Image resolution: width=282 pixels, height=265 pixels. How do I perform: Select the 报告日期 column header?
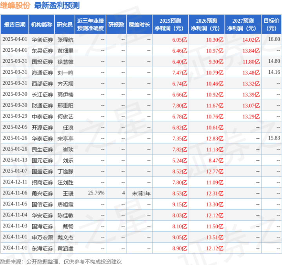15,24
